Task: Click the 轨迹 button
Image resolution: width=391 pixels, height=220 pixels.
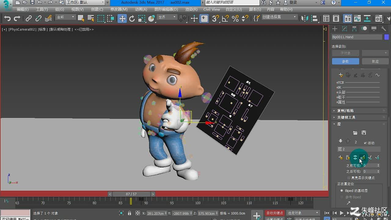Action: pyautogui.click(x=375, y=61)
